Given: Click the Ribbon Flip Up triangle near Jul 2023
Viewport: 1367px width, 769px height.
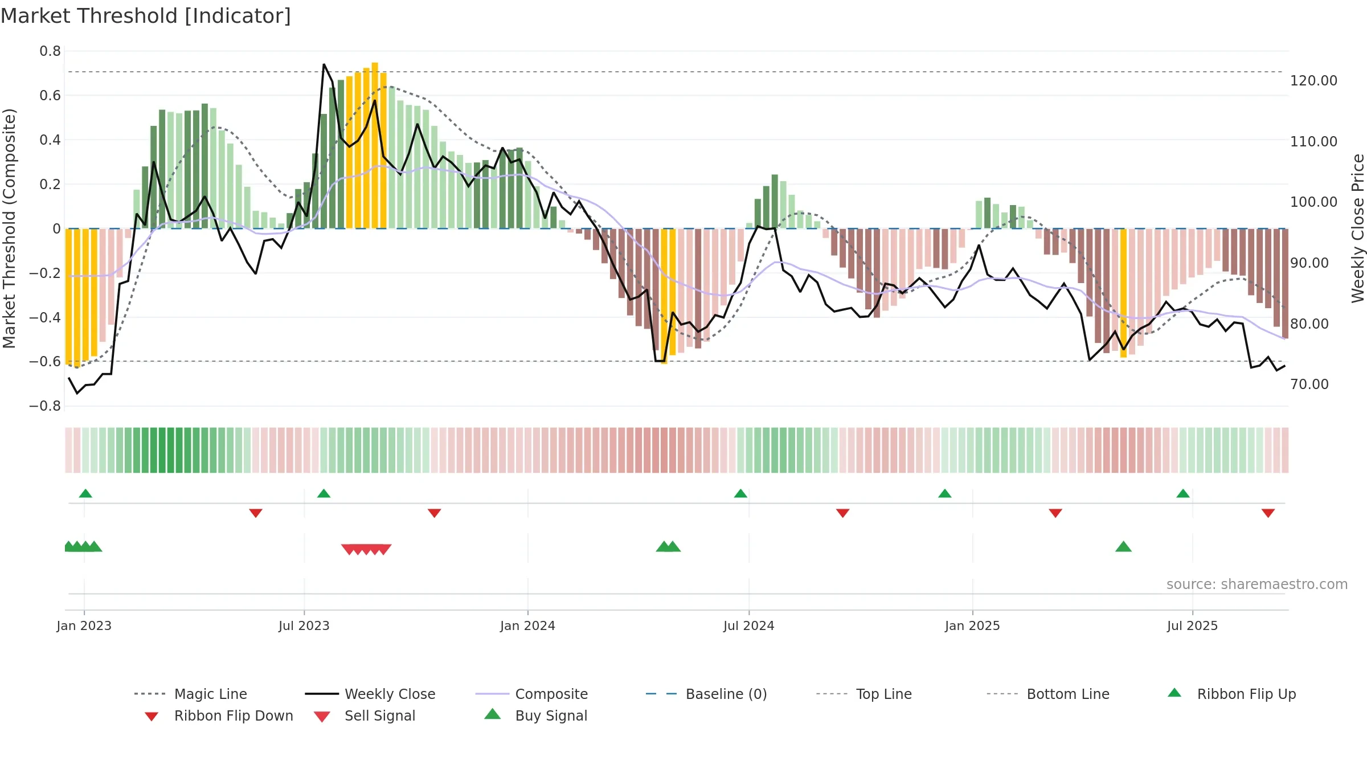Looking at the screenshot, I should pos(324,493).
